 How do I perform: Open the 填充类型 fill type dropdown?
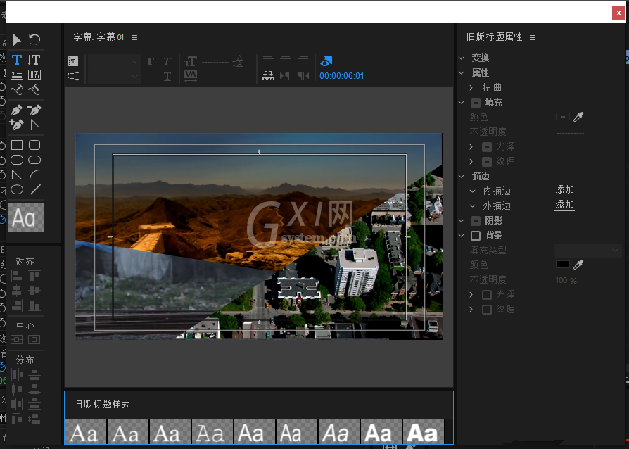click(587, 251)
